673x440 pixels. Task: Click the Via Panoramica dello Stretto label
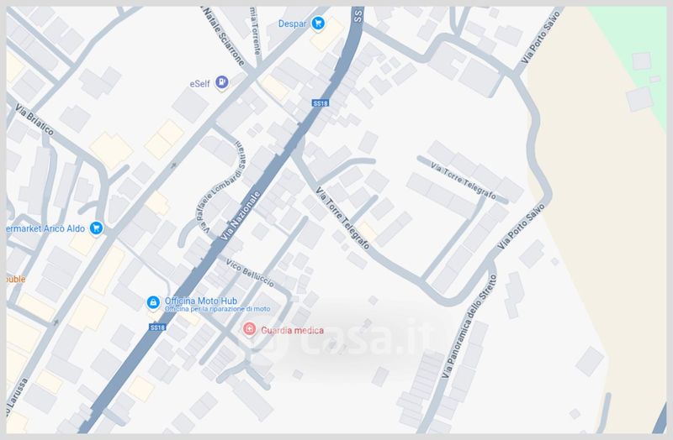pos(469,327)
